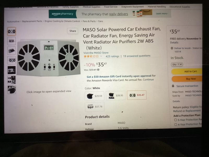Open Medical Supplies in the top navigation

coord(91,7)
